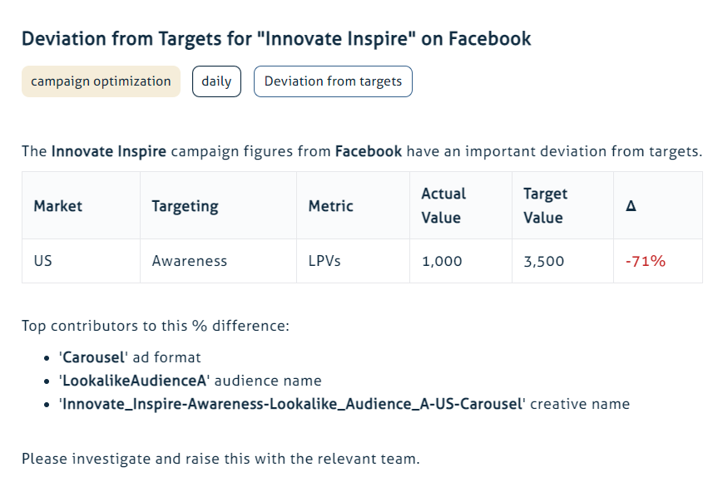Image resolution: width=728 pixels, height=482 pixels.
Task: Click the Δ delta column header
Action: pyautogui.click(x=631, y=206)
